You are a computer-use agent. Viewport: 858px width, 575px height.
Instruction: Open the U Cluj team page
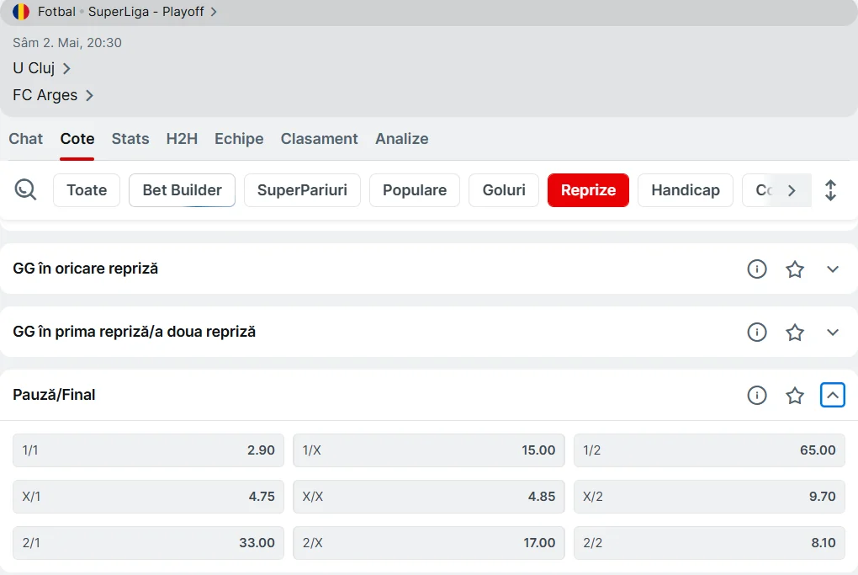click(x=41, y=68)
